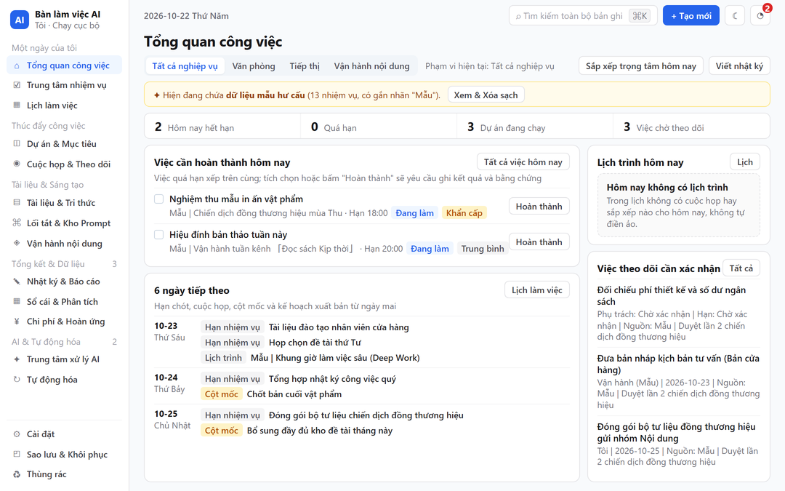Viewport: 785px width, 491px height.
Task: Switch to the Văn phòng tab
Action: 254,66
